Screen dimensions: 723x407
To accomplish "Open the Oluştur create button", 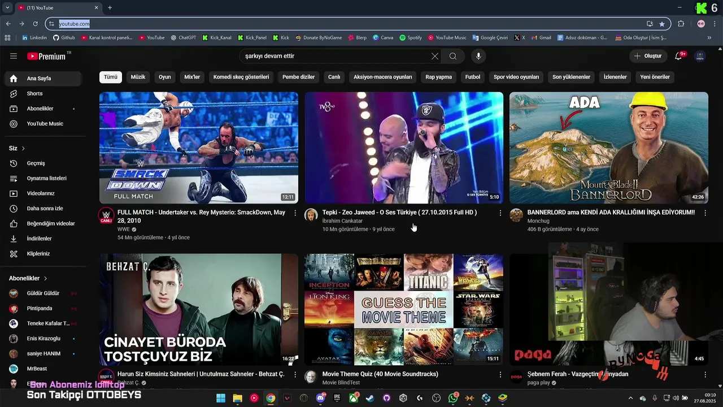I will coord(648,56).
